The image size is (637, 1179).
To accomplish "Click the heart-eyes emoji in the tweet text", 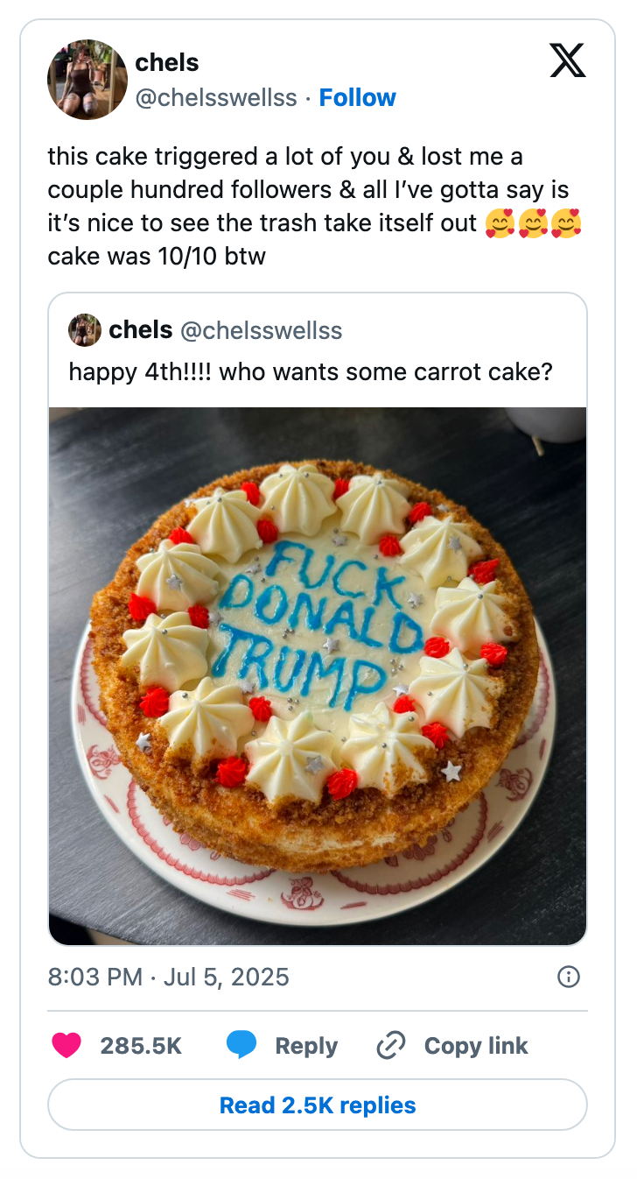I will coord(502,224).
